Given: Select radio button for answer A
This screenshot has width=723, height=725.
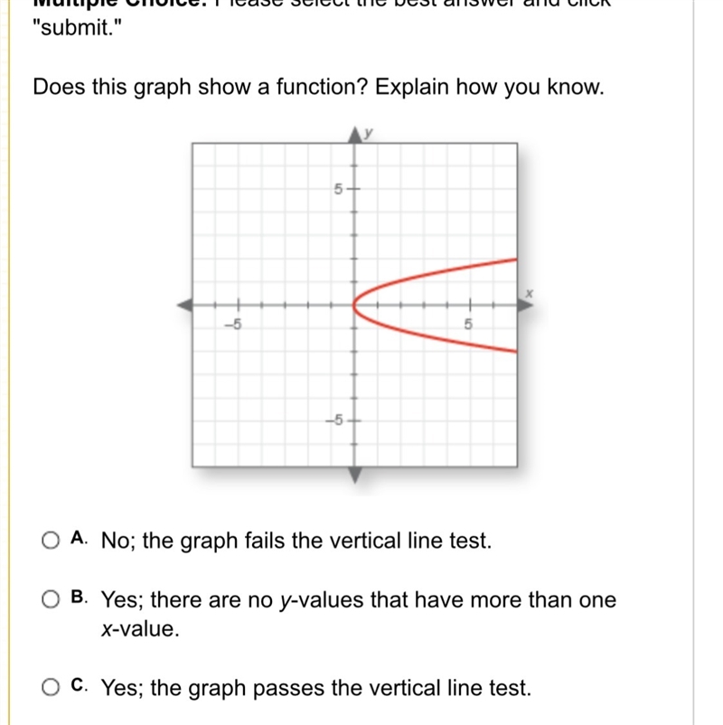Looking at the screenshot, I should point(51,540).
